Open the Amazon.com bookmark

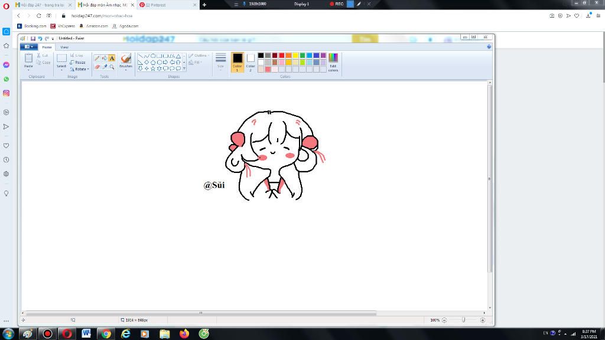[x=93, y=26]
